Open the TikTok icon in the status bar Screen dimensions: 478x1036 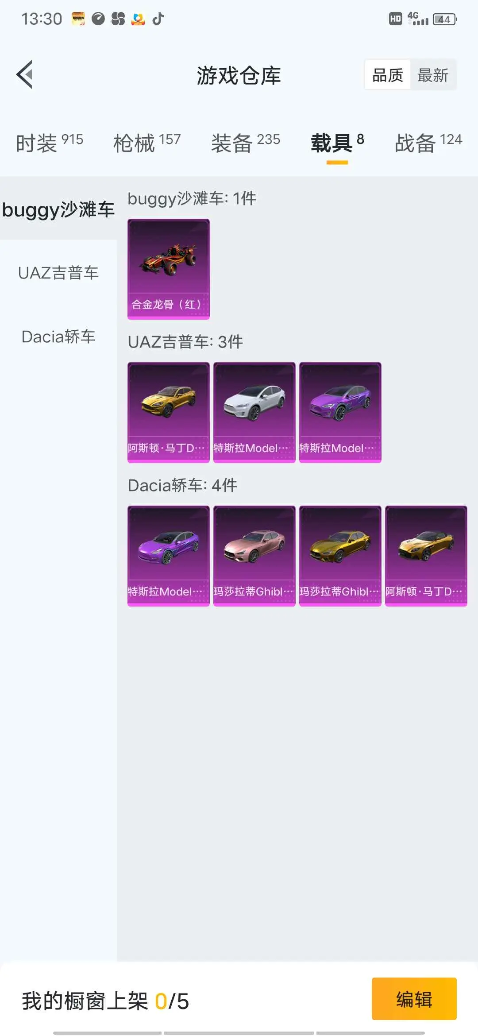click(x=158, y=19)
